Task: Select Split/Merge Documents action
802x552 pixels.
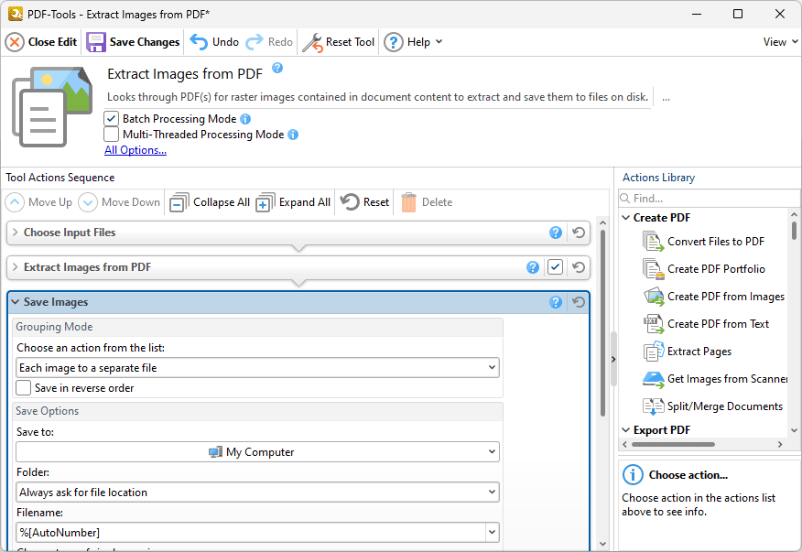Action: click(713, 406)
